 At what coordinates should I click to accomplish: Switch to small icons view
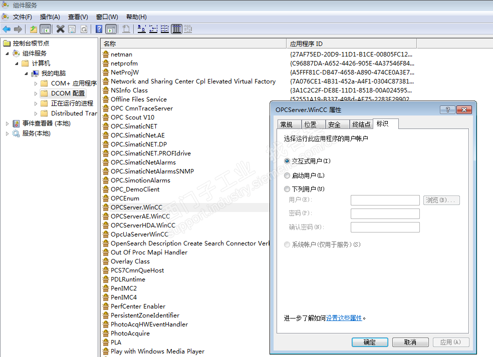153,29
